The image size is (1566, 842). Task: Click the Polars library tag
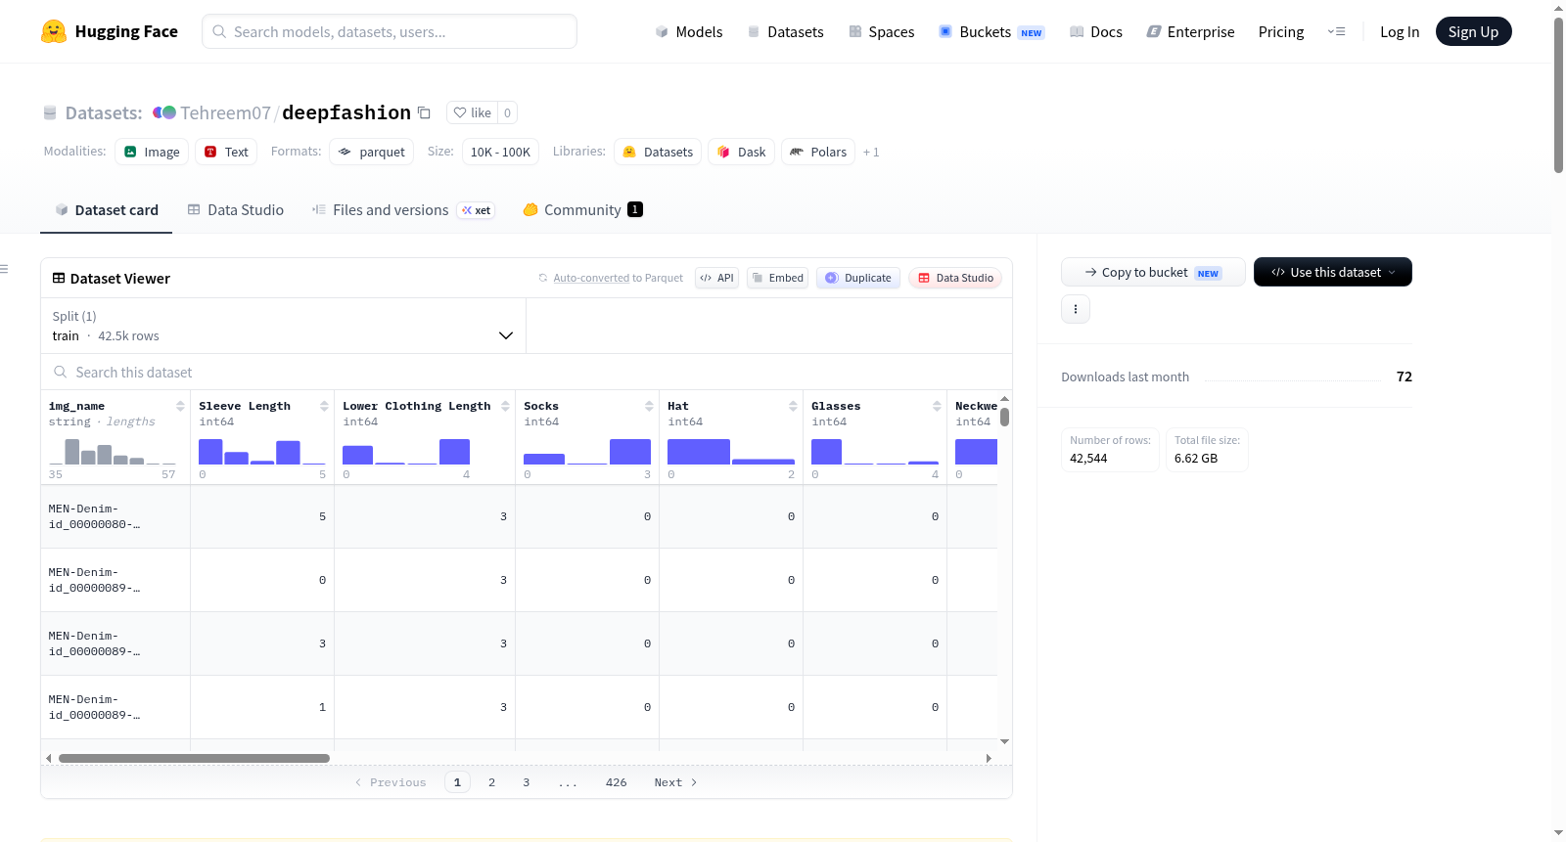tap(818, 152)
